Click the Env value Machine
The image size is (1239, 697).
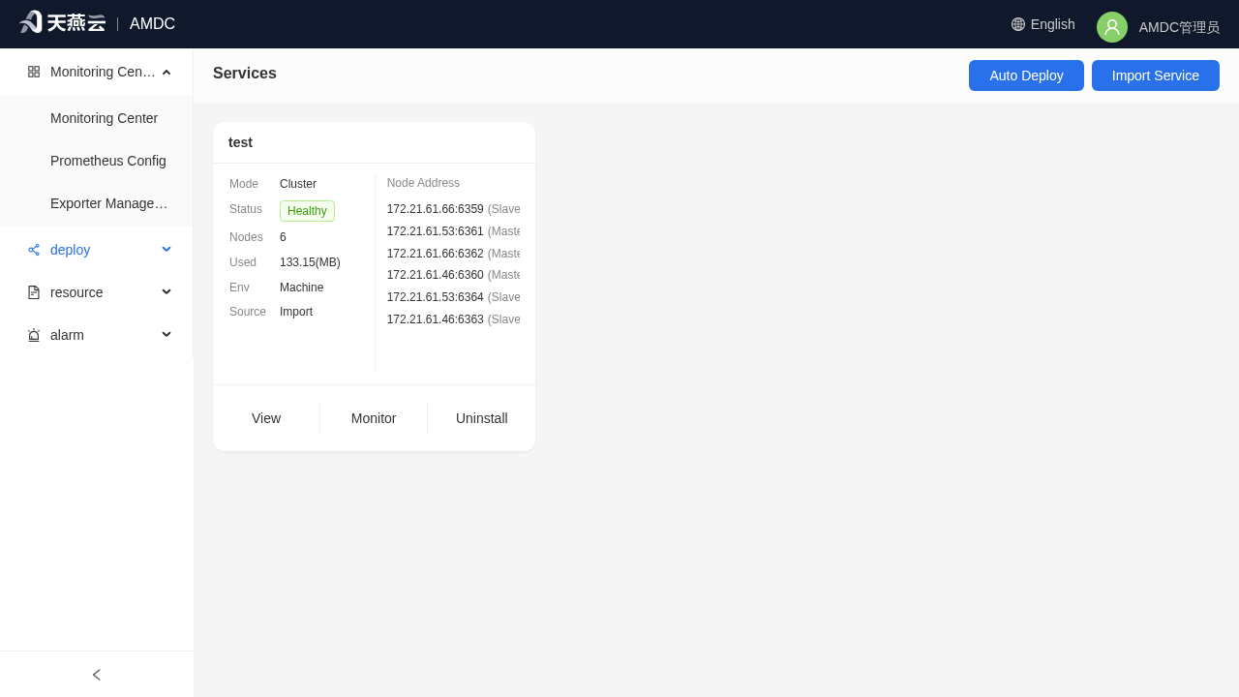[x=302, y=288]
